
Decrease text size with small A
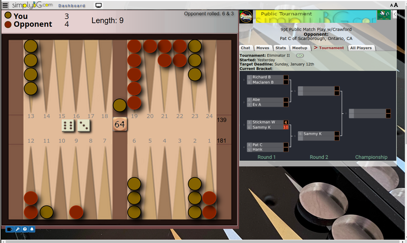click(x=392, y=5)
